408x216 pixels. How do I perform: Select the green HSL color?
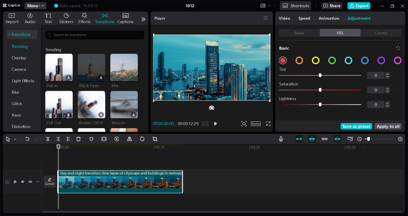coord(332,60)
